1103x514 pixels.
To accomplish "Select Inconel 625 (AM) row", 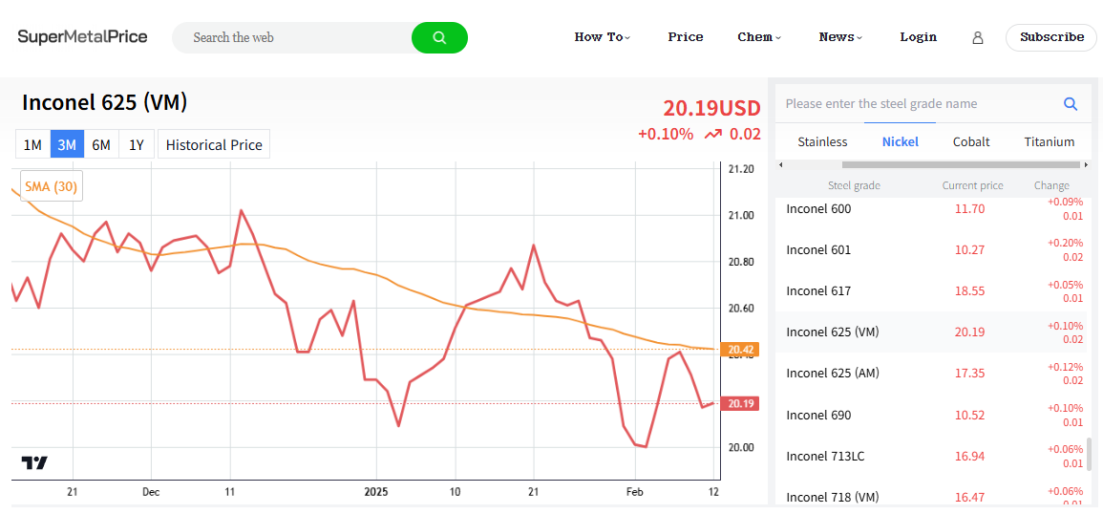I will 931,374.
